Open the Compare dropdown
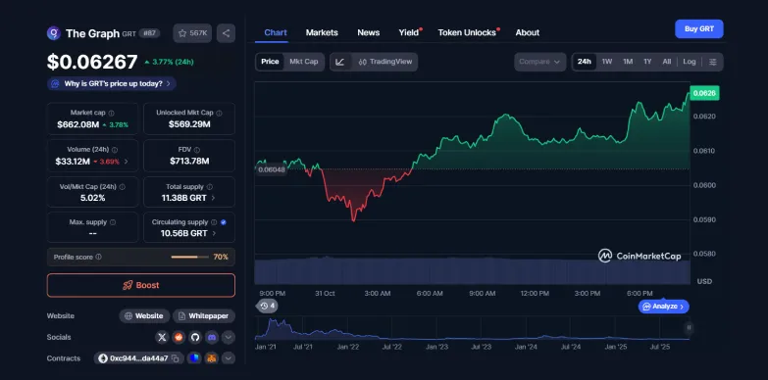 click(x=540, y=62)
